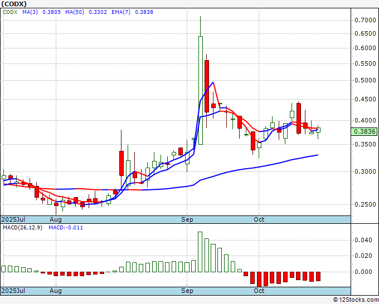
Task: Click the 12Stocks.com copyright link
Action: coord(356,300)
